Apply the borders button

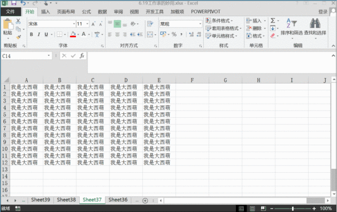[x=60, y=34]
